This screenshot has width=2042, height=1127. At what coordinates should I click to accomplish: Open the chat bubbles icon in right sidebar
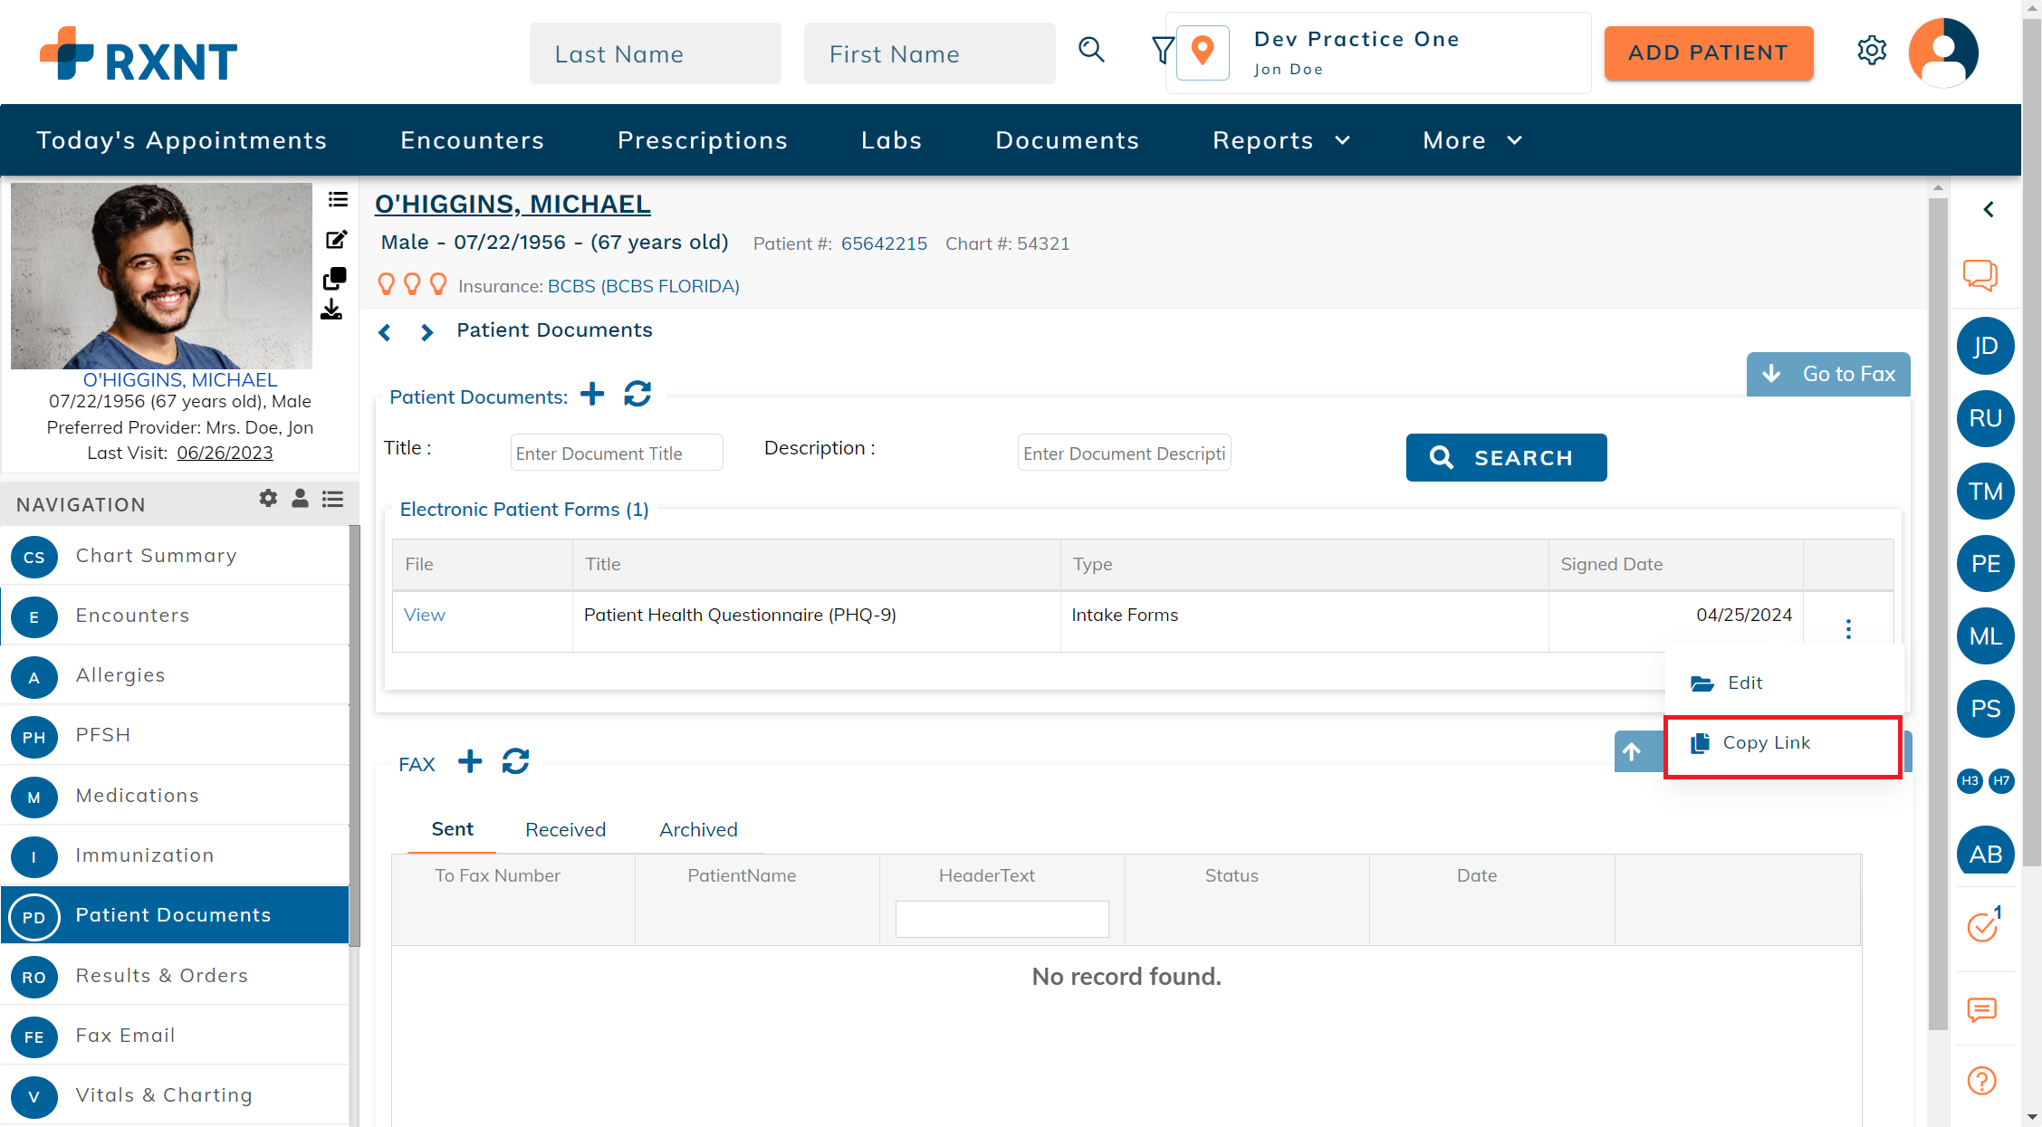click(1980, 275)
